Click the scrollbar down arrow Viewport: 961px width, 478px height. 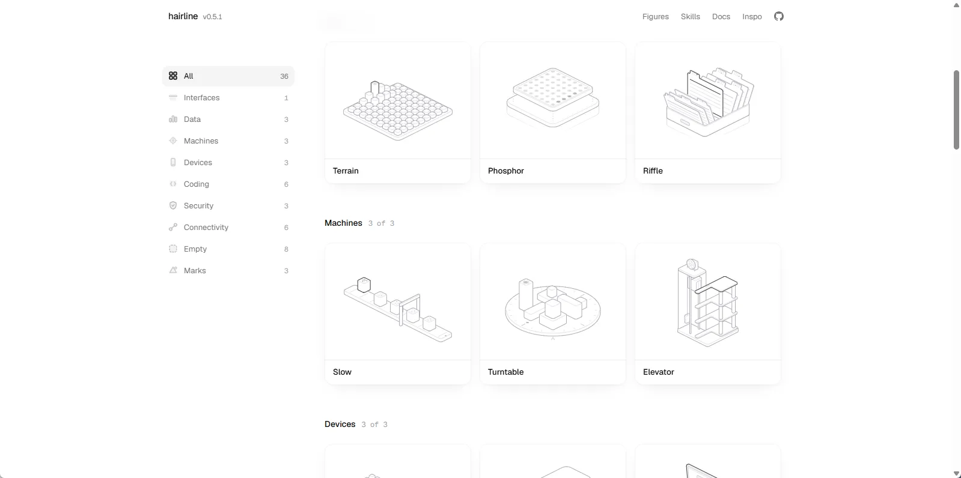[956, 473]
